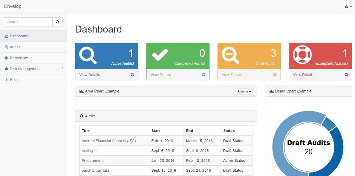The height and width of the screenshot is (176, 355).
Task: Click the Draft Audits count of 3
Action: pos(274,53)
